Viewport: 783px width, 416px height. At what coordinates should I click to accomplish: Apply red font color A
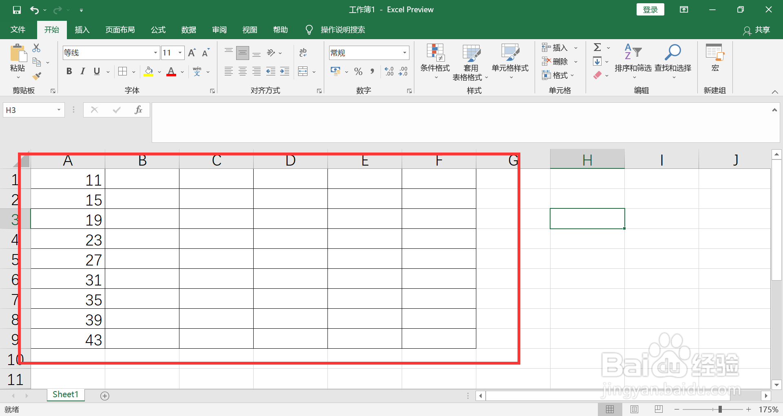point(171,72)
